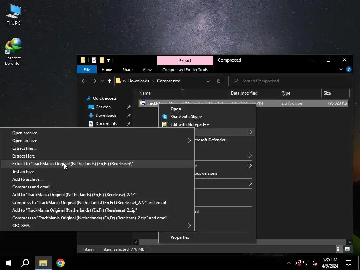
Task: Go back with the Explorer back arrow
Action: coord(84,81)
